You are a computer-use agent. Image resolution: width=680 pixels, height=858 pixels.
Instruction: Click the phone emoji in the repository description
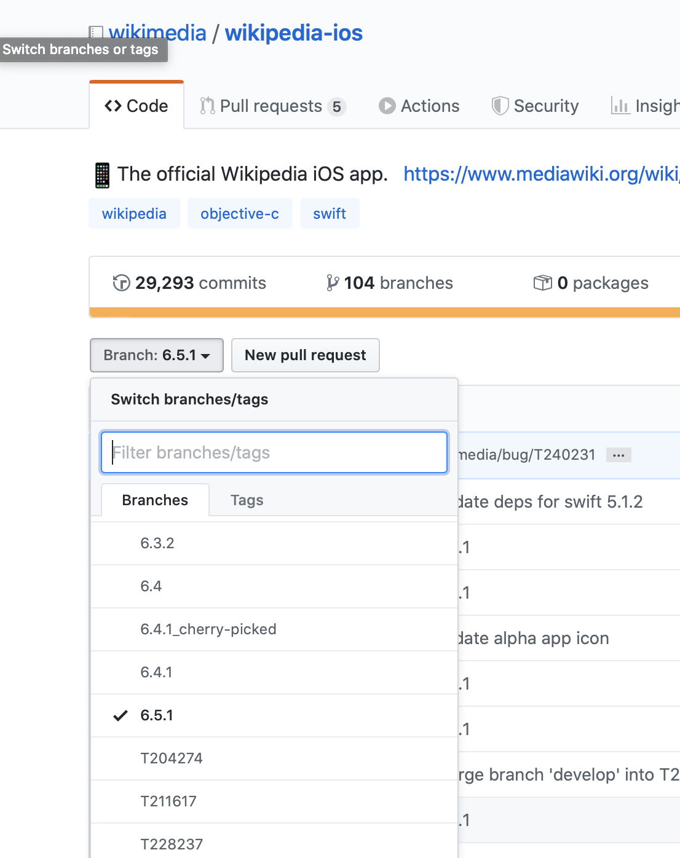click(102, 175)
